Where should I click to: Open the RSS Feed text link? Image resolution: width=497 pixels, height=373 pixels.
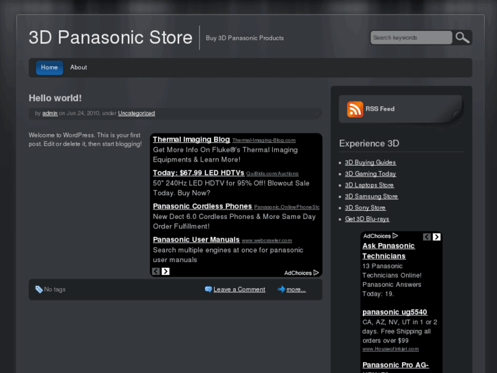(x=380, y=109)
